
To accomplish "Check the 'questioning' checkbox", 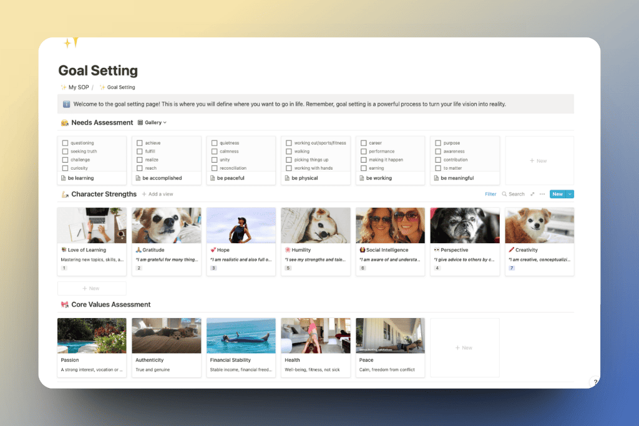I will [x=65, y=143].
